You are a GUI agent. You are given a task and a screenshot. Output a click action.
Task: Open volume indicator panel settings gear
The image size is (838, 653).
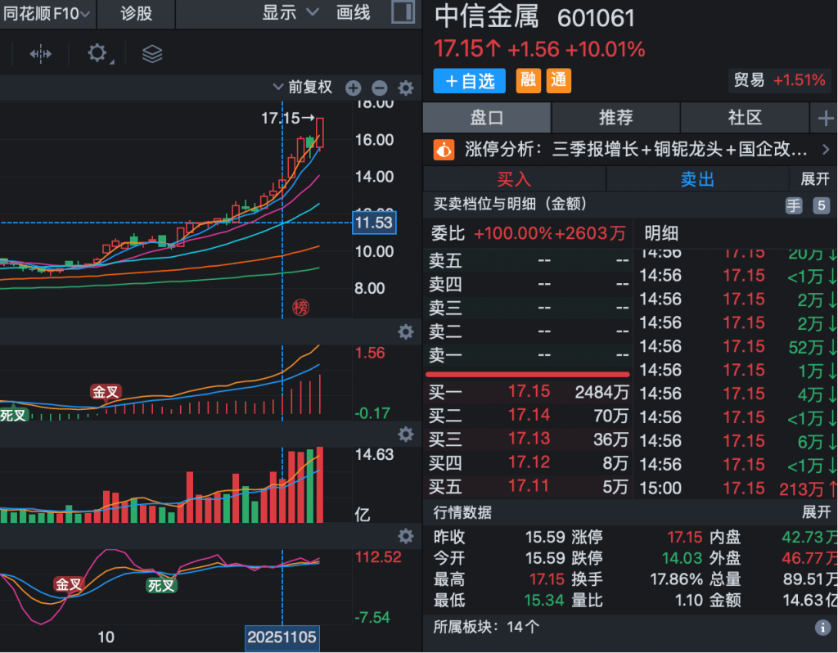pyautogui.click(x=405, y=434)
